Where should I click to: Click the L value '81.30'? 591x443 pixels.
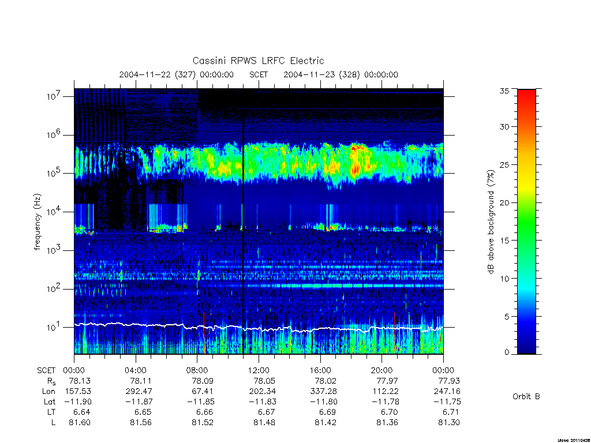pyautogui.click(x=449, y=423)
